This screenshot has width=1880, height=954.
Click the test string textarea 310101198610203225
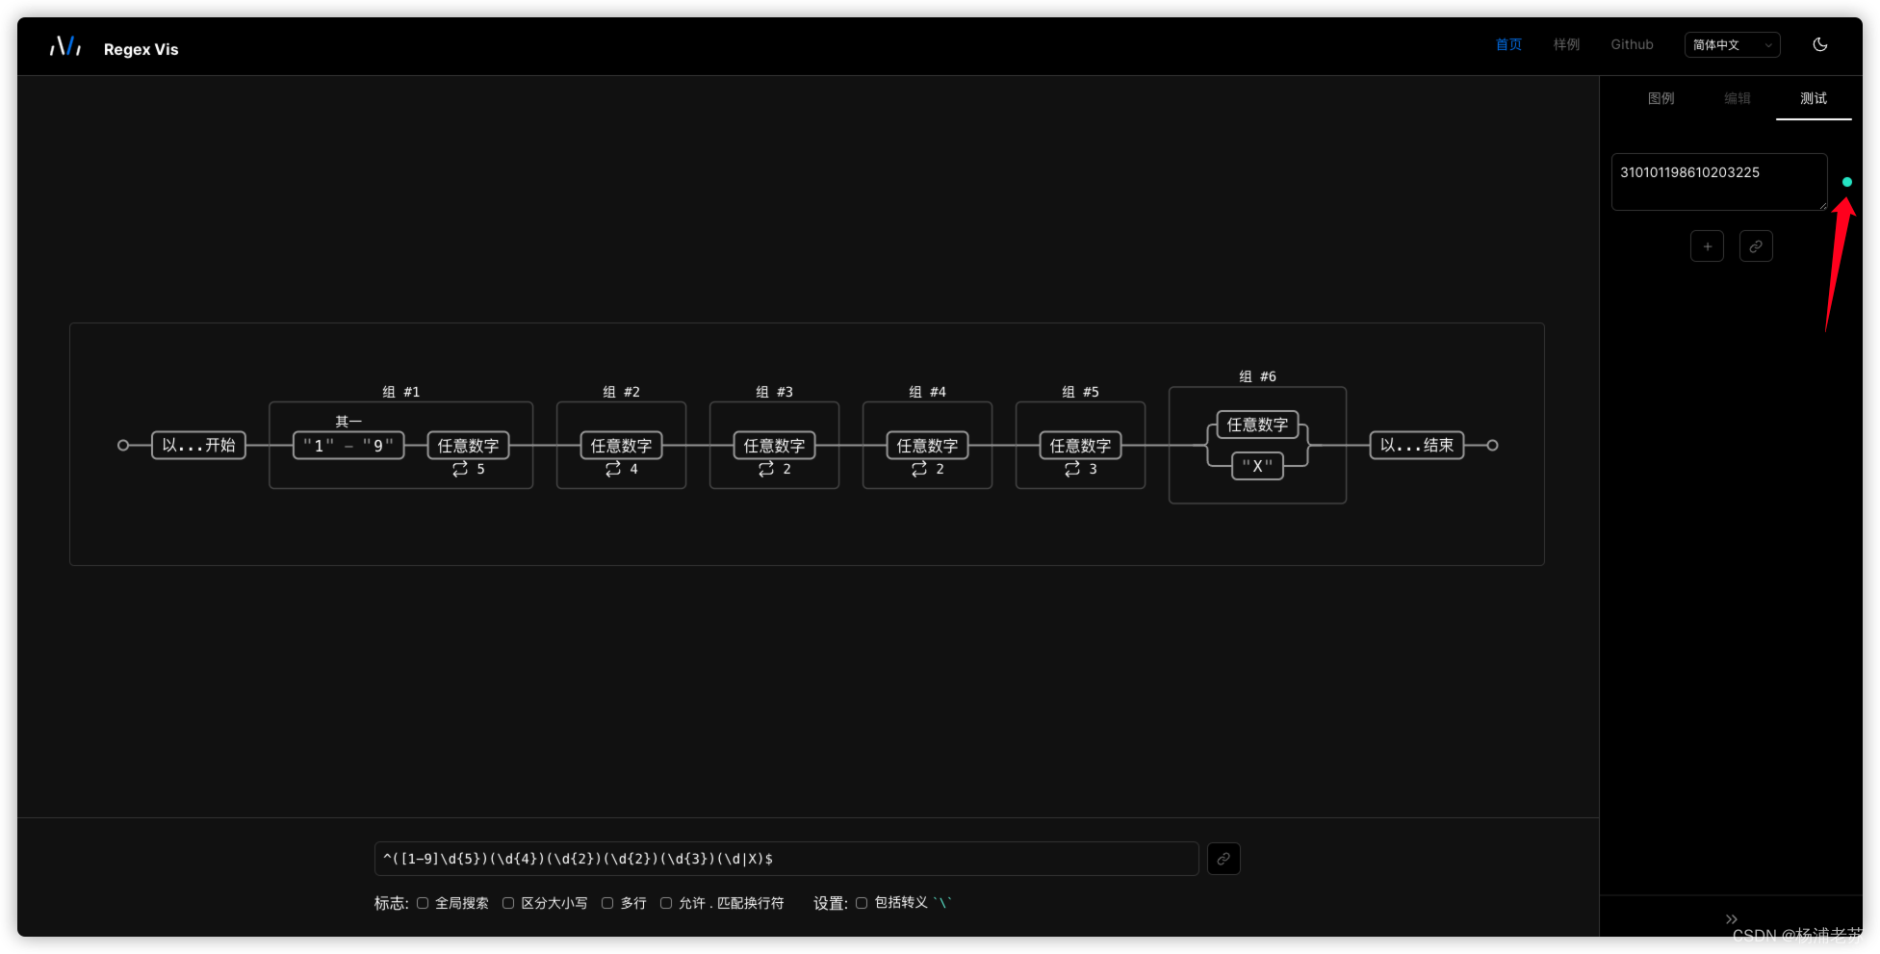point(1719,182)
